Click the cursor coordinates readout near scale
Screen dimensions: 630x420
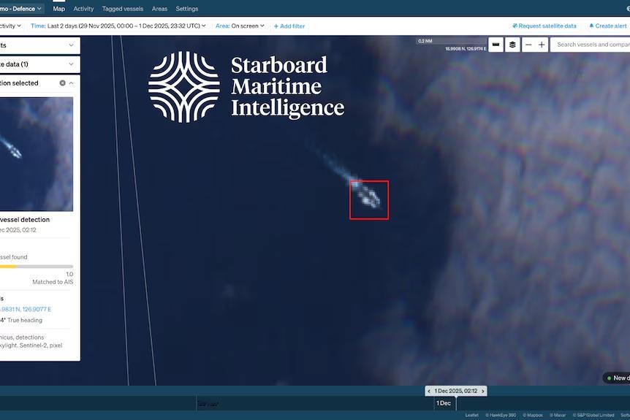tap(466, 49)
